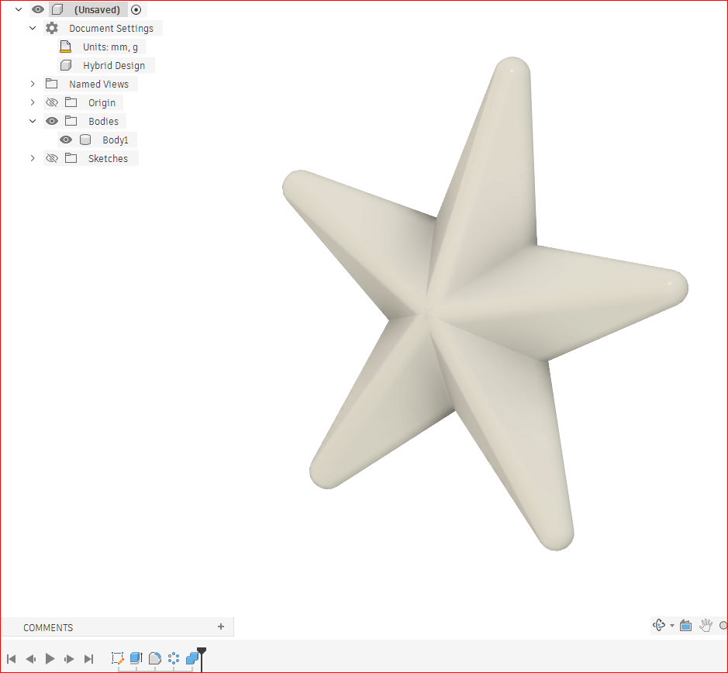Select the Sketch feature in the timeline

tap(118, 658)
